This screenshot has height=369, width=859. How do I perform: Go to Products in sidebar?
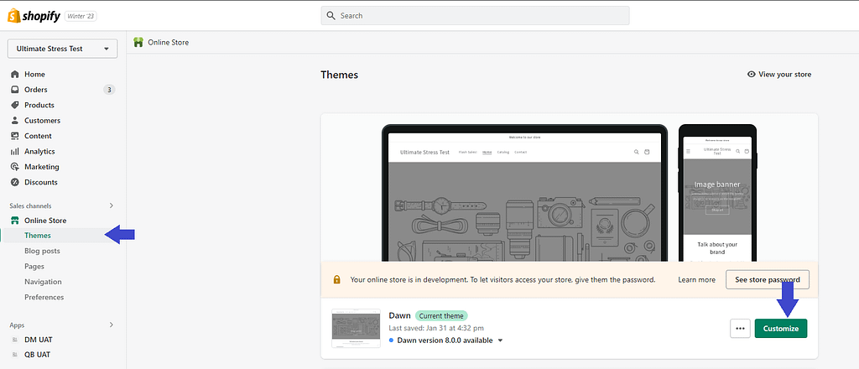coord(39,105)
